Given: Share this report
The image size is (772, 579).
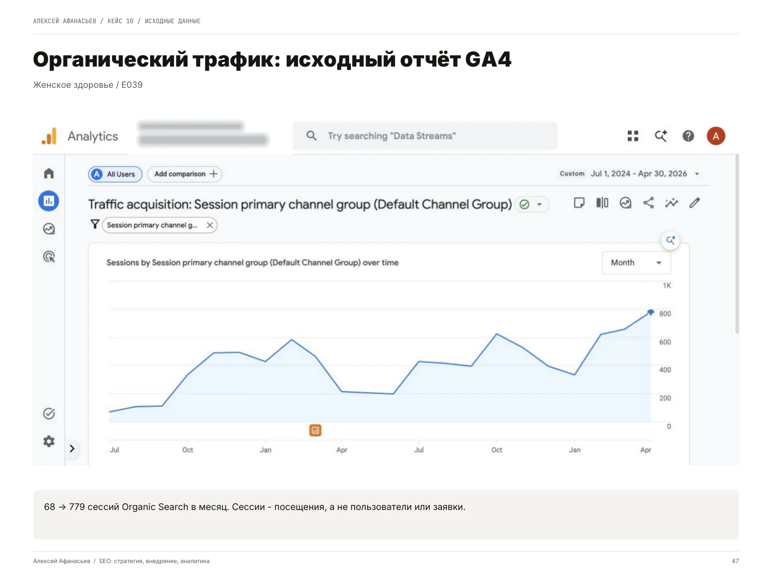Looking at the screenshot, I should (648, 203).
